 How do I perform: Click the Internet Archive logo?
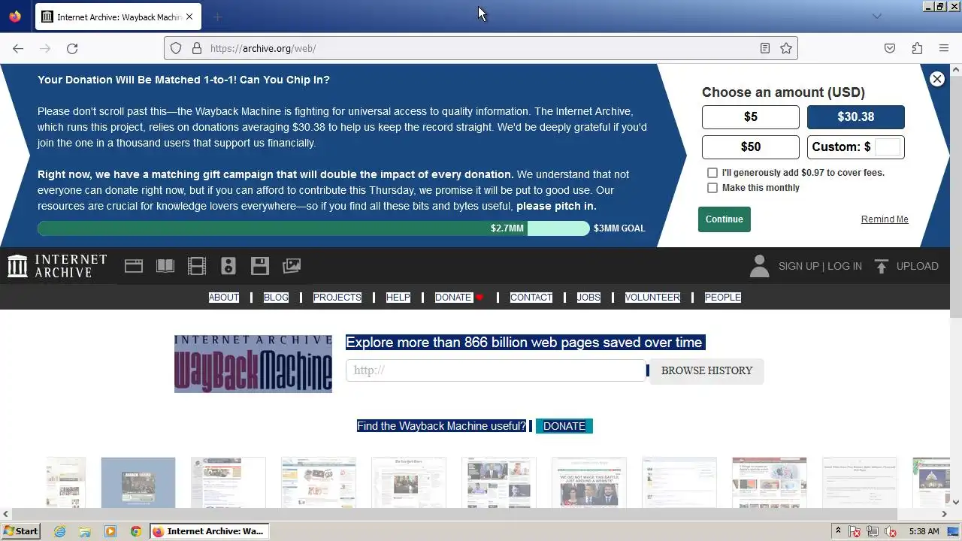57,266
